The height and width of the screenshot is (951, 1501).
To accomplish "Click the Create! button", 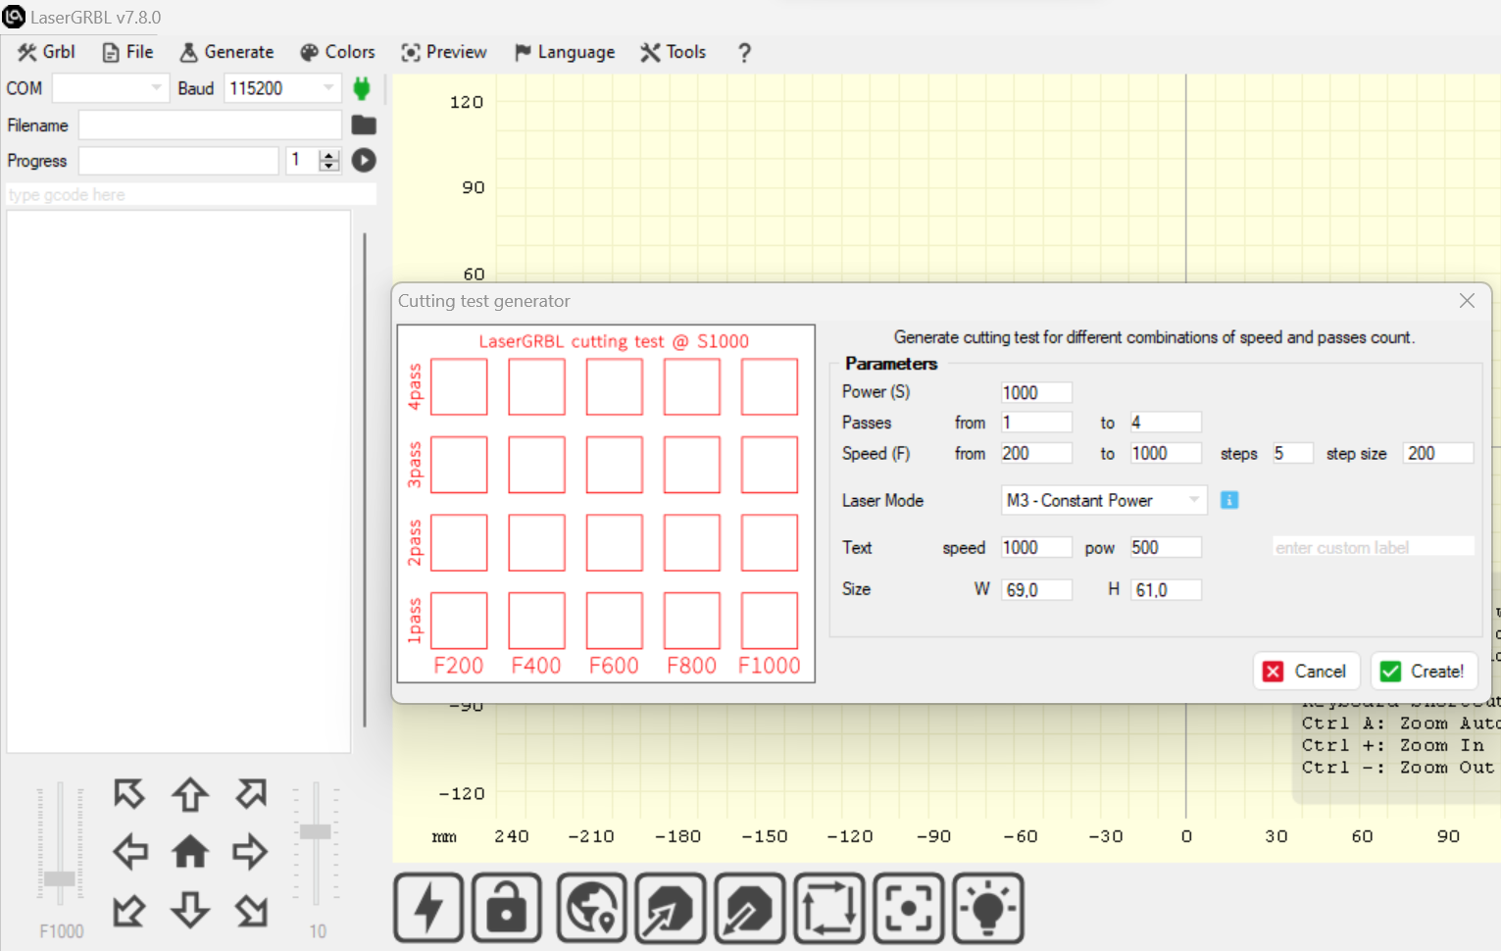I will [x=1424, y=672].
